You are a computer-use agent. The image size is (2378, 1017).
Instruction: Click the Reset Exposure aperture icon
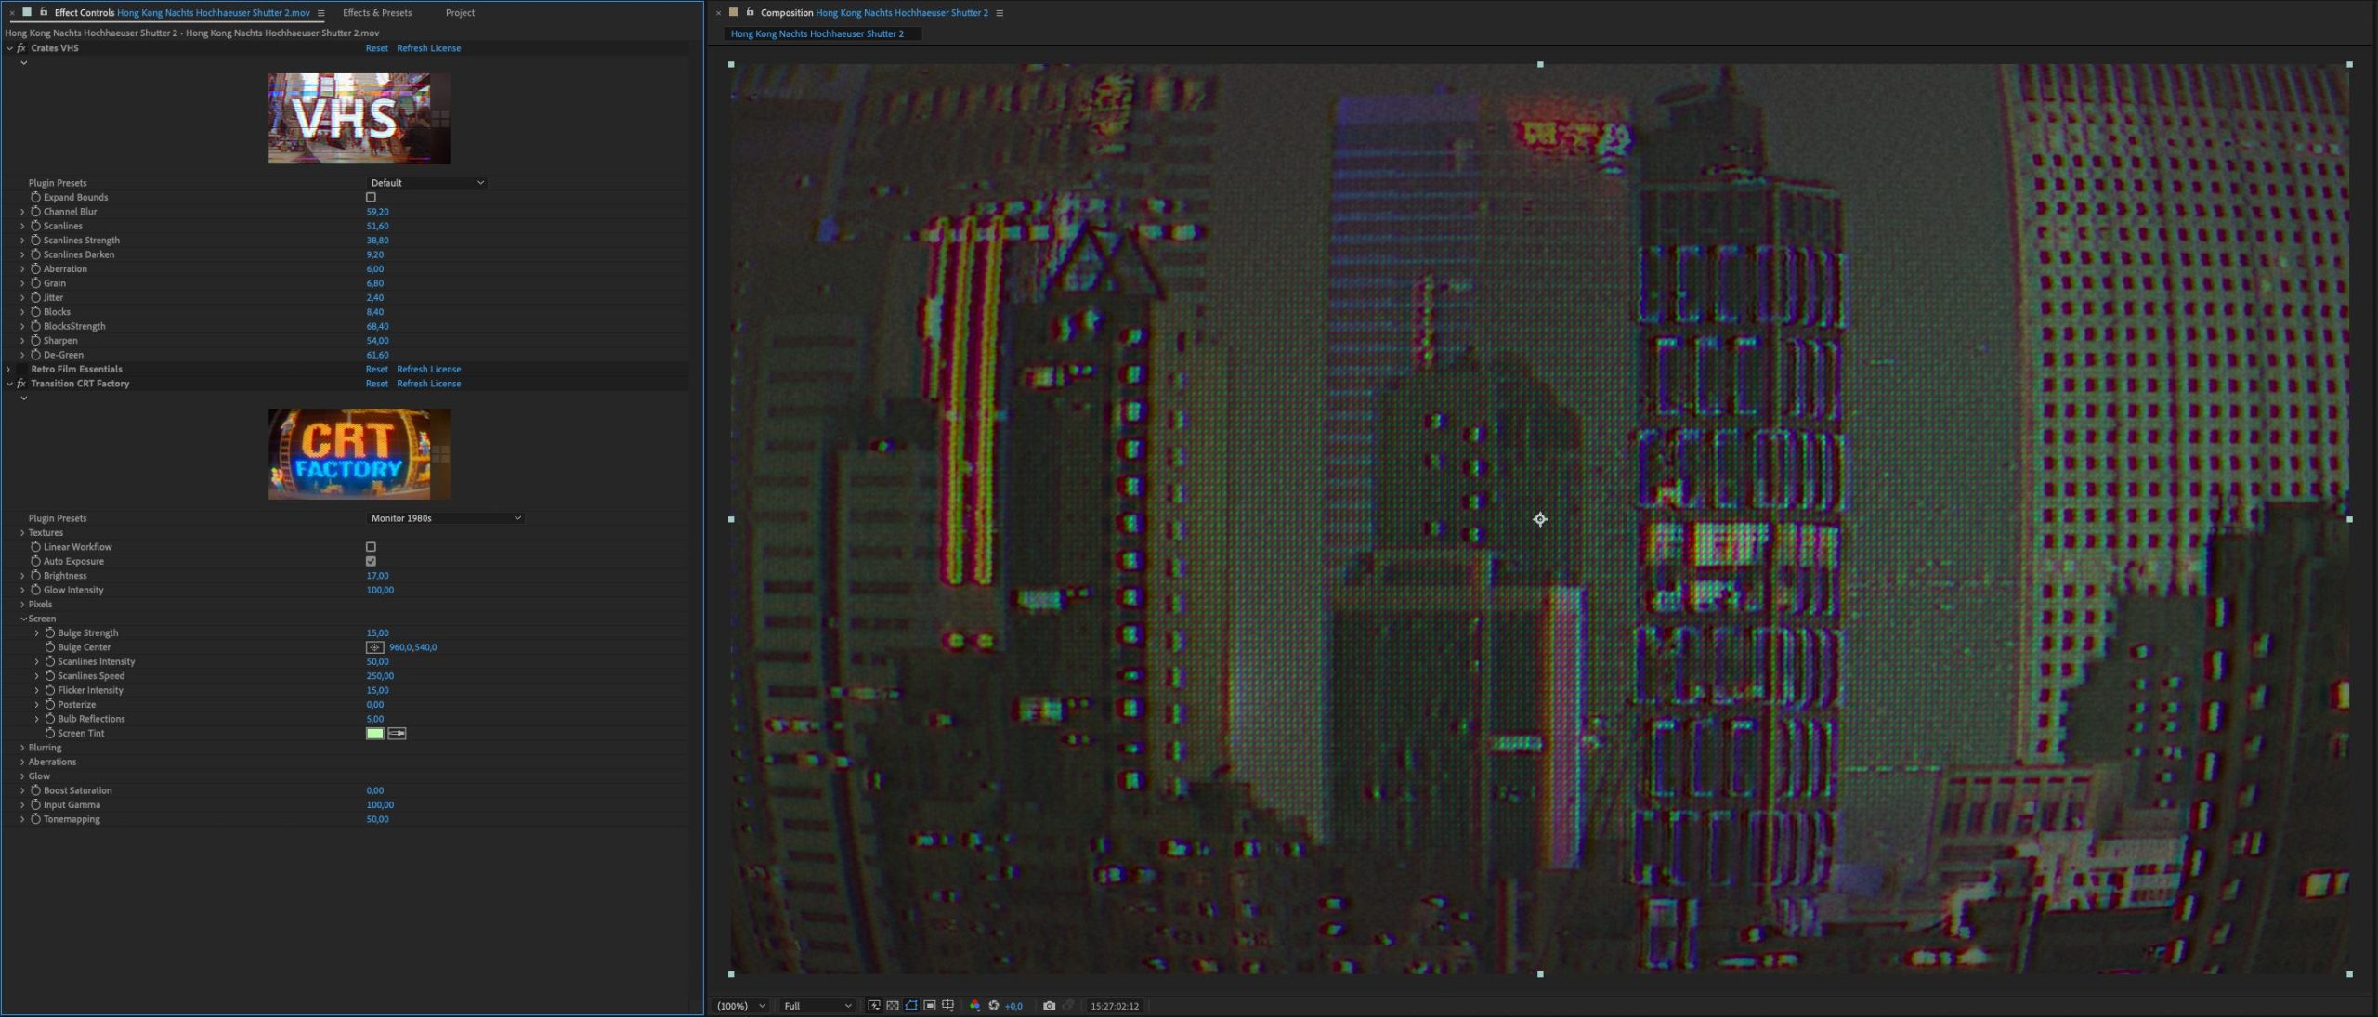pos(993,1006)
